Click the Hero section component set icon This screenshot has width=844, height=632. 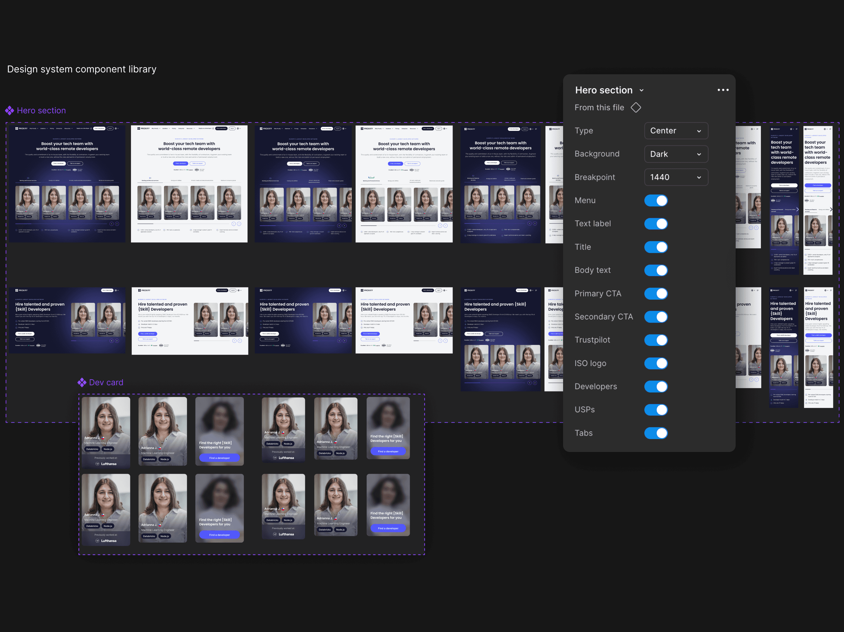pos(9,110)
